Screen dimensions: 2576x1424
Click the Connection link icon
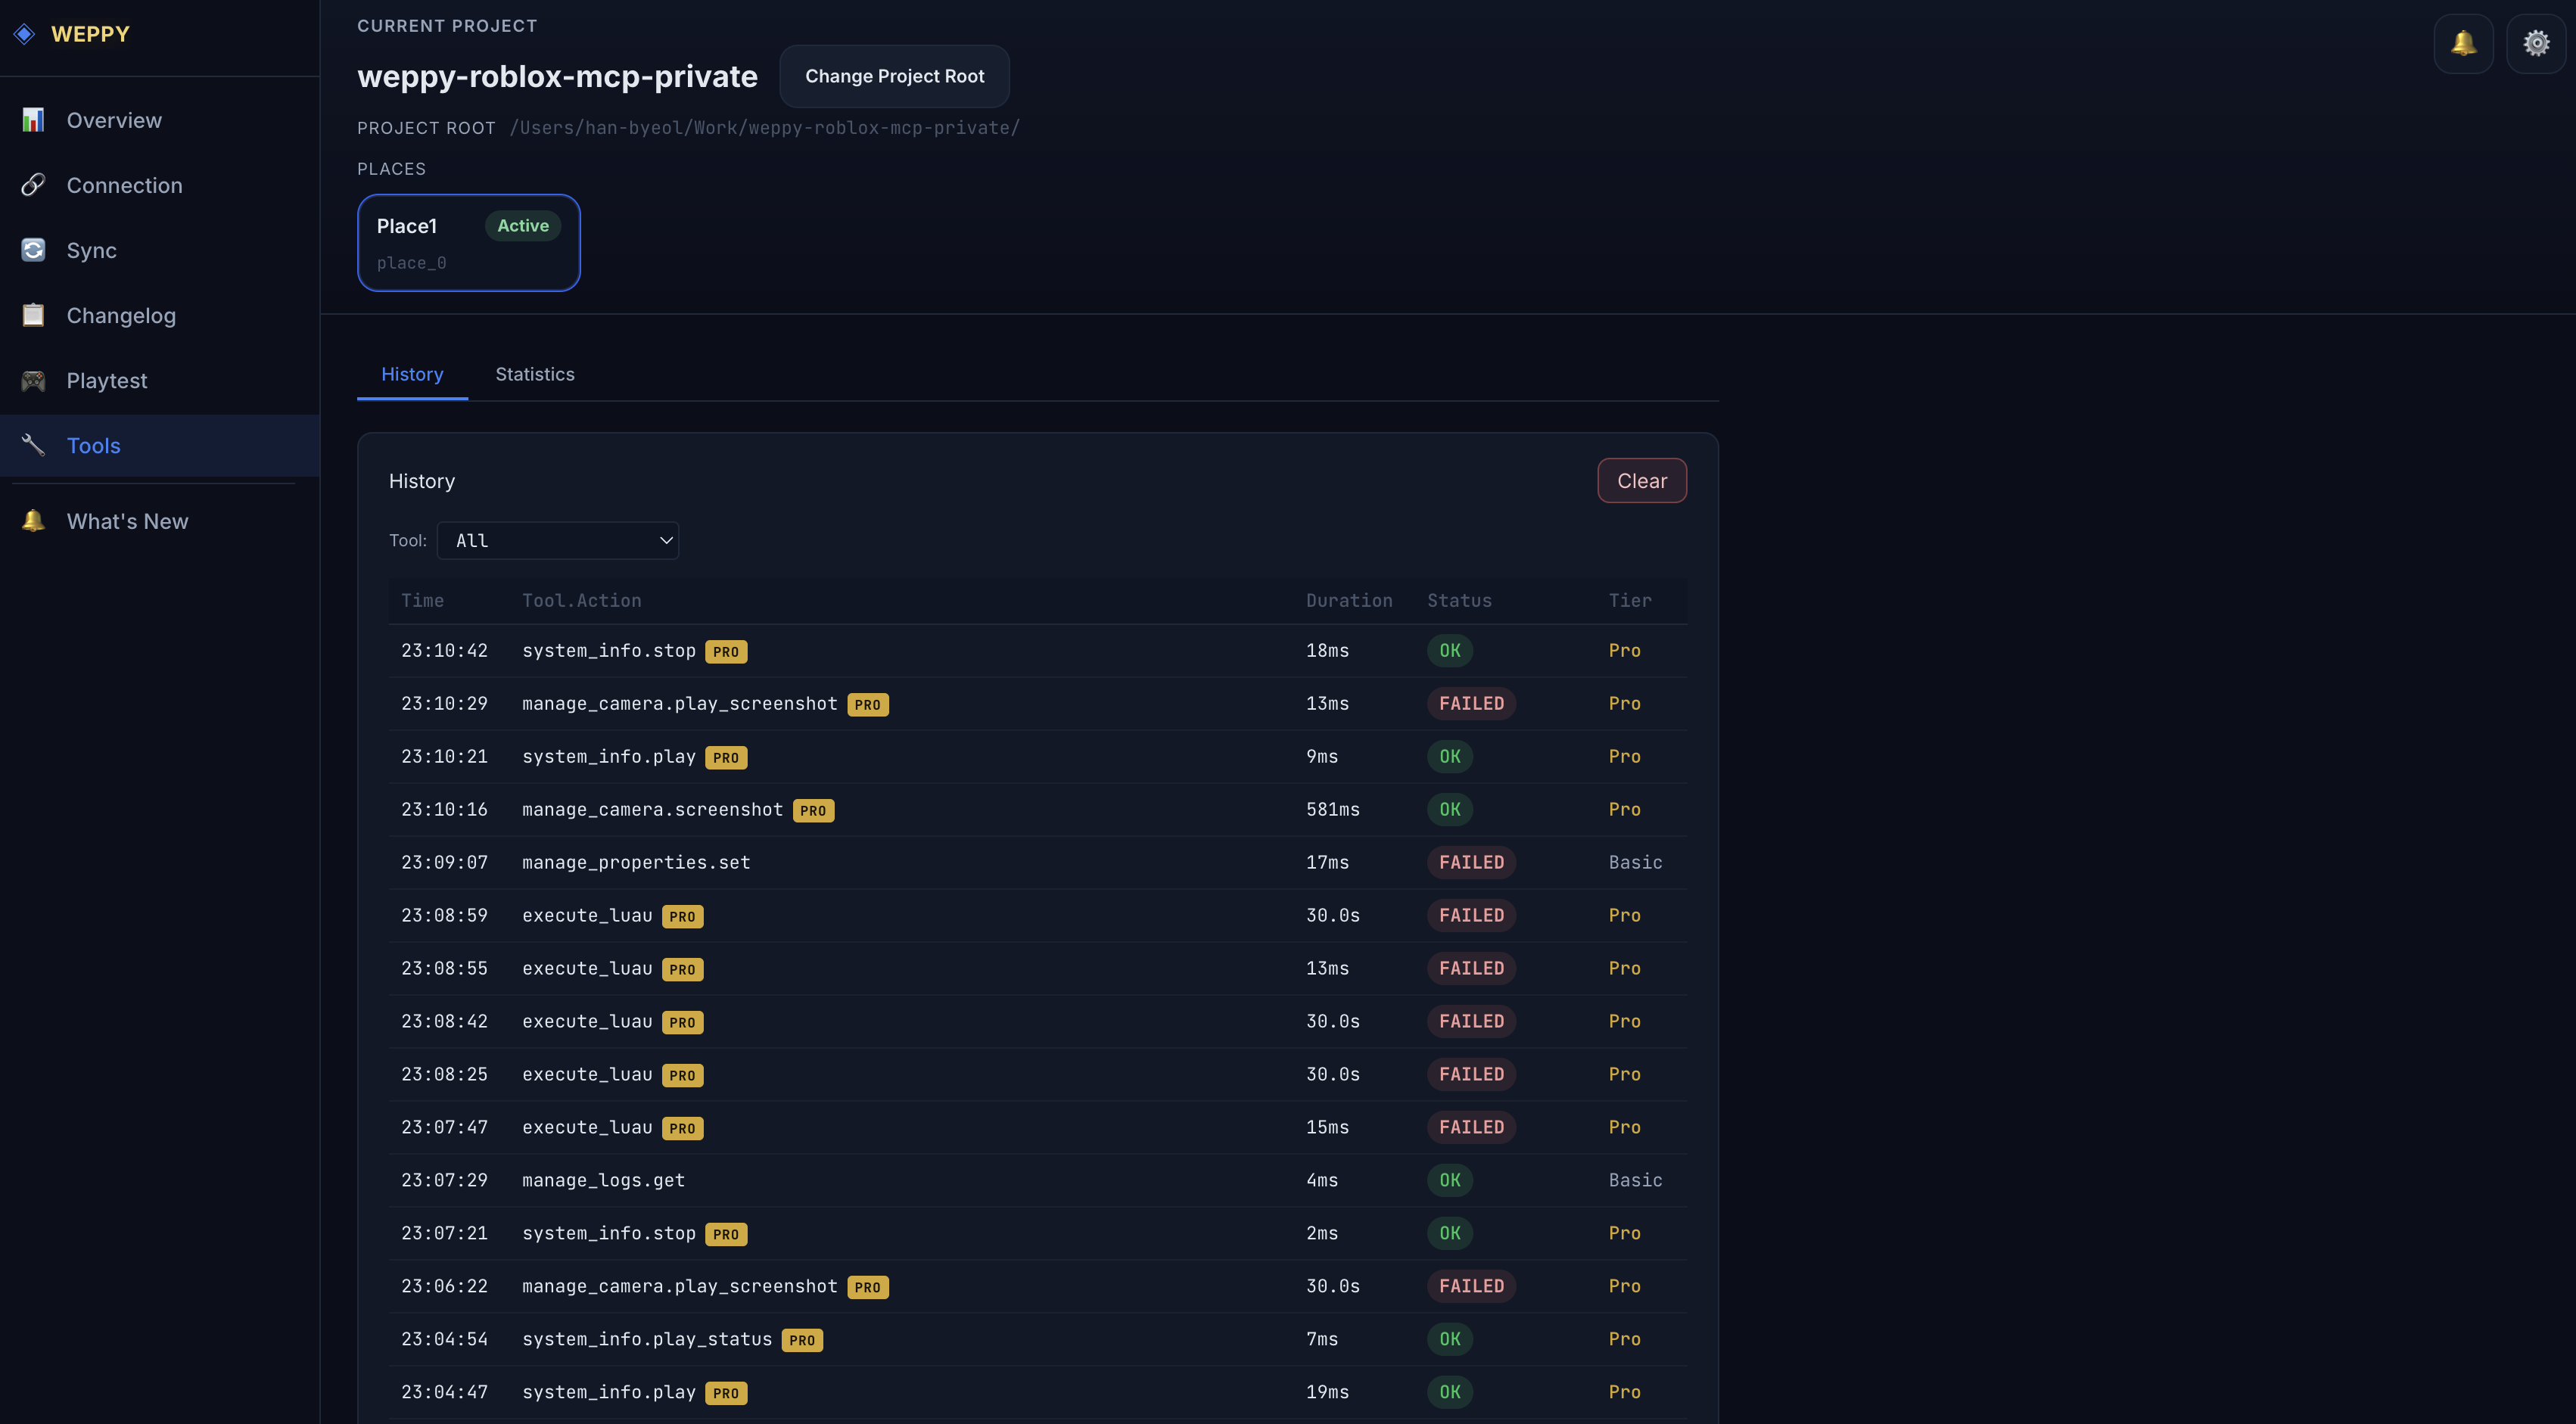click(x=33, y=185)
